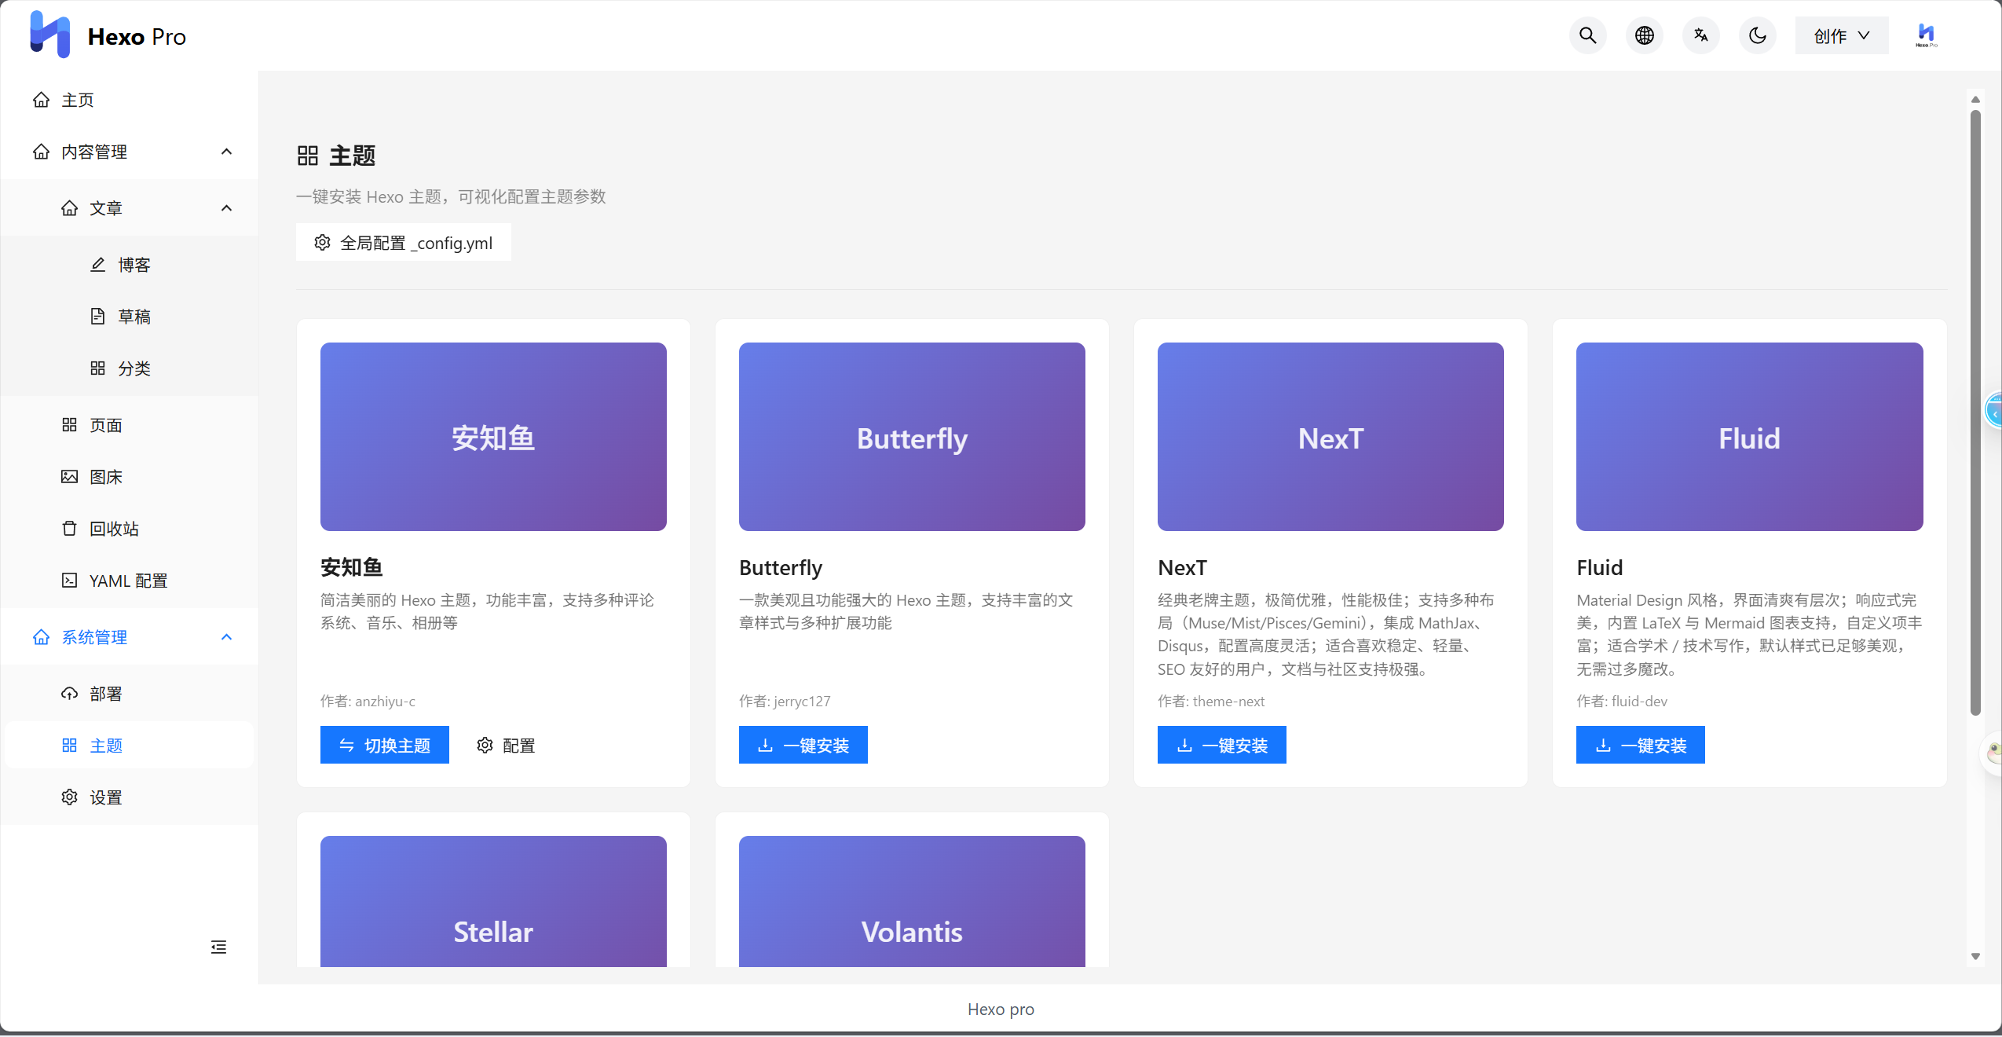
Task: Click author text 作者: jerryc127
Action: point(785,701)
